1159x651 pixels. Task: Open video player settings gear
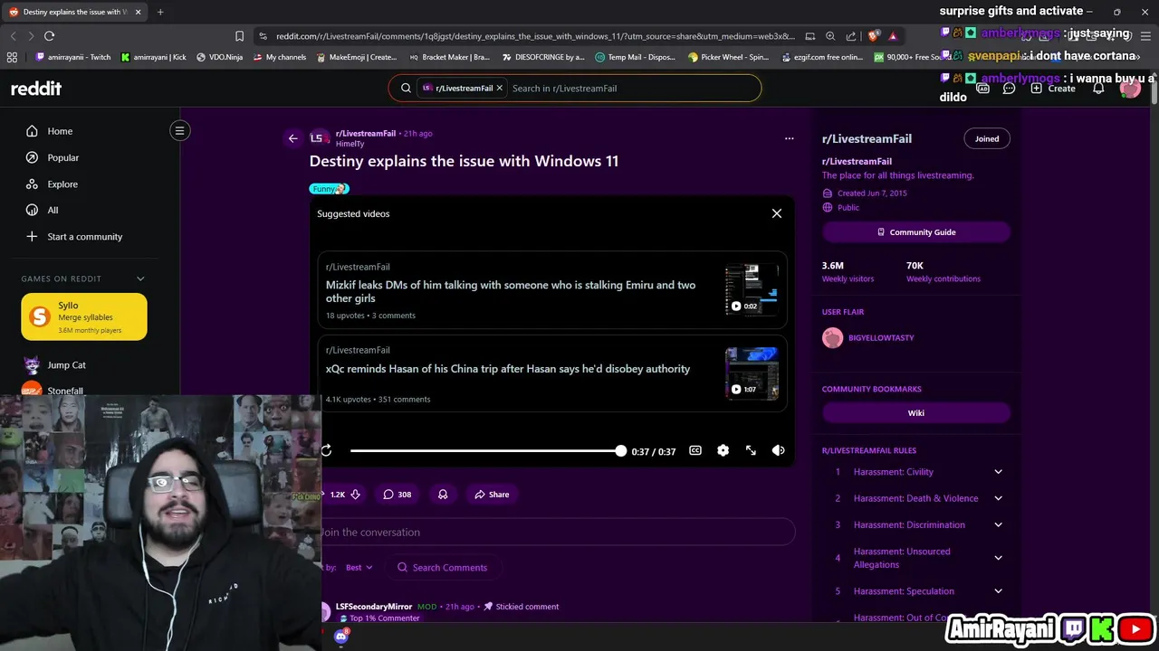(723, 450)
